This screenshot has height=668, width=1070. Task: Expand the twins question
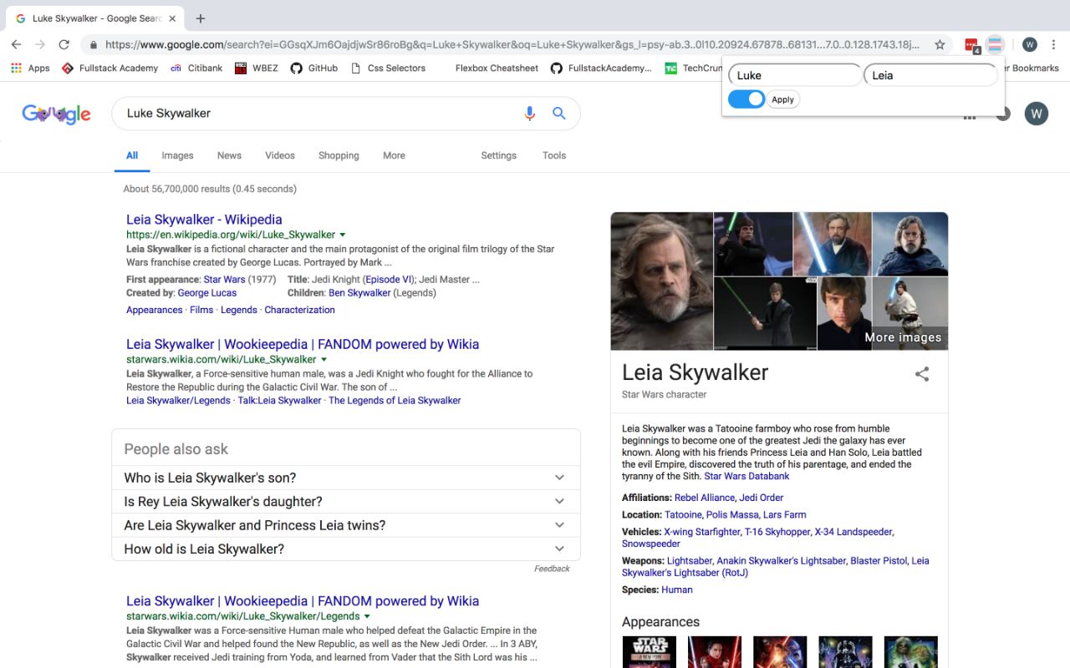point(346,525)
